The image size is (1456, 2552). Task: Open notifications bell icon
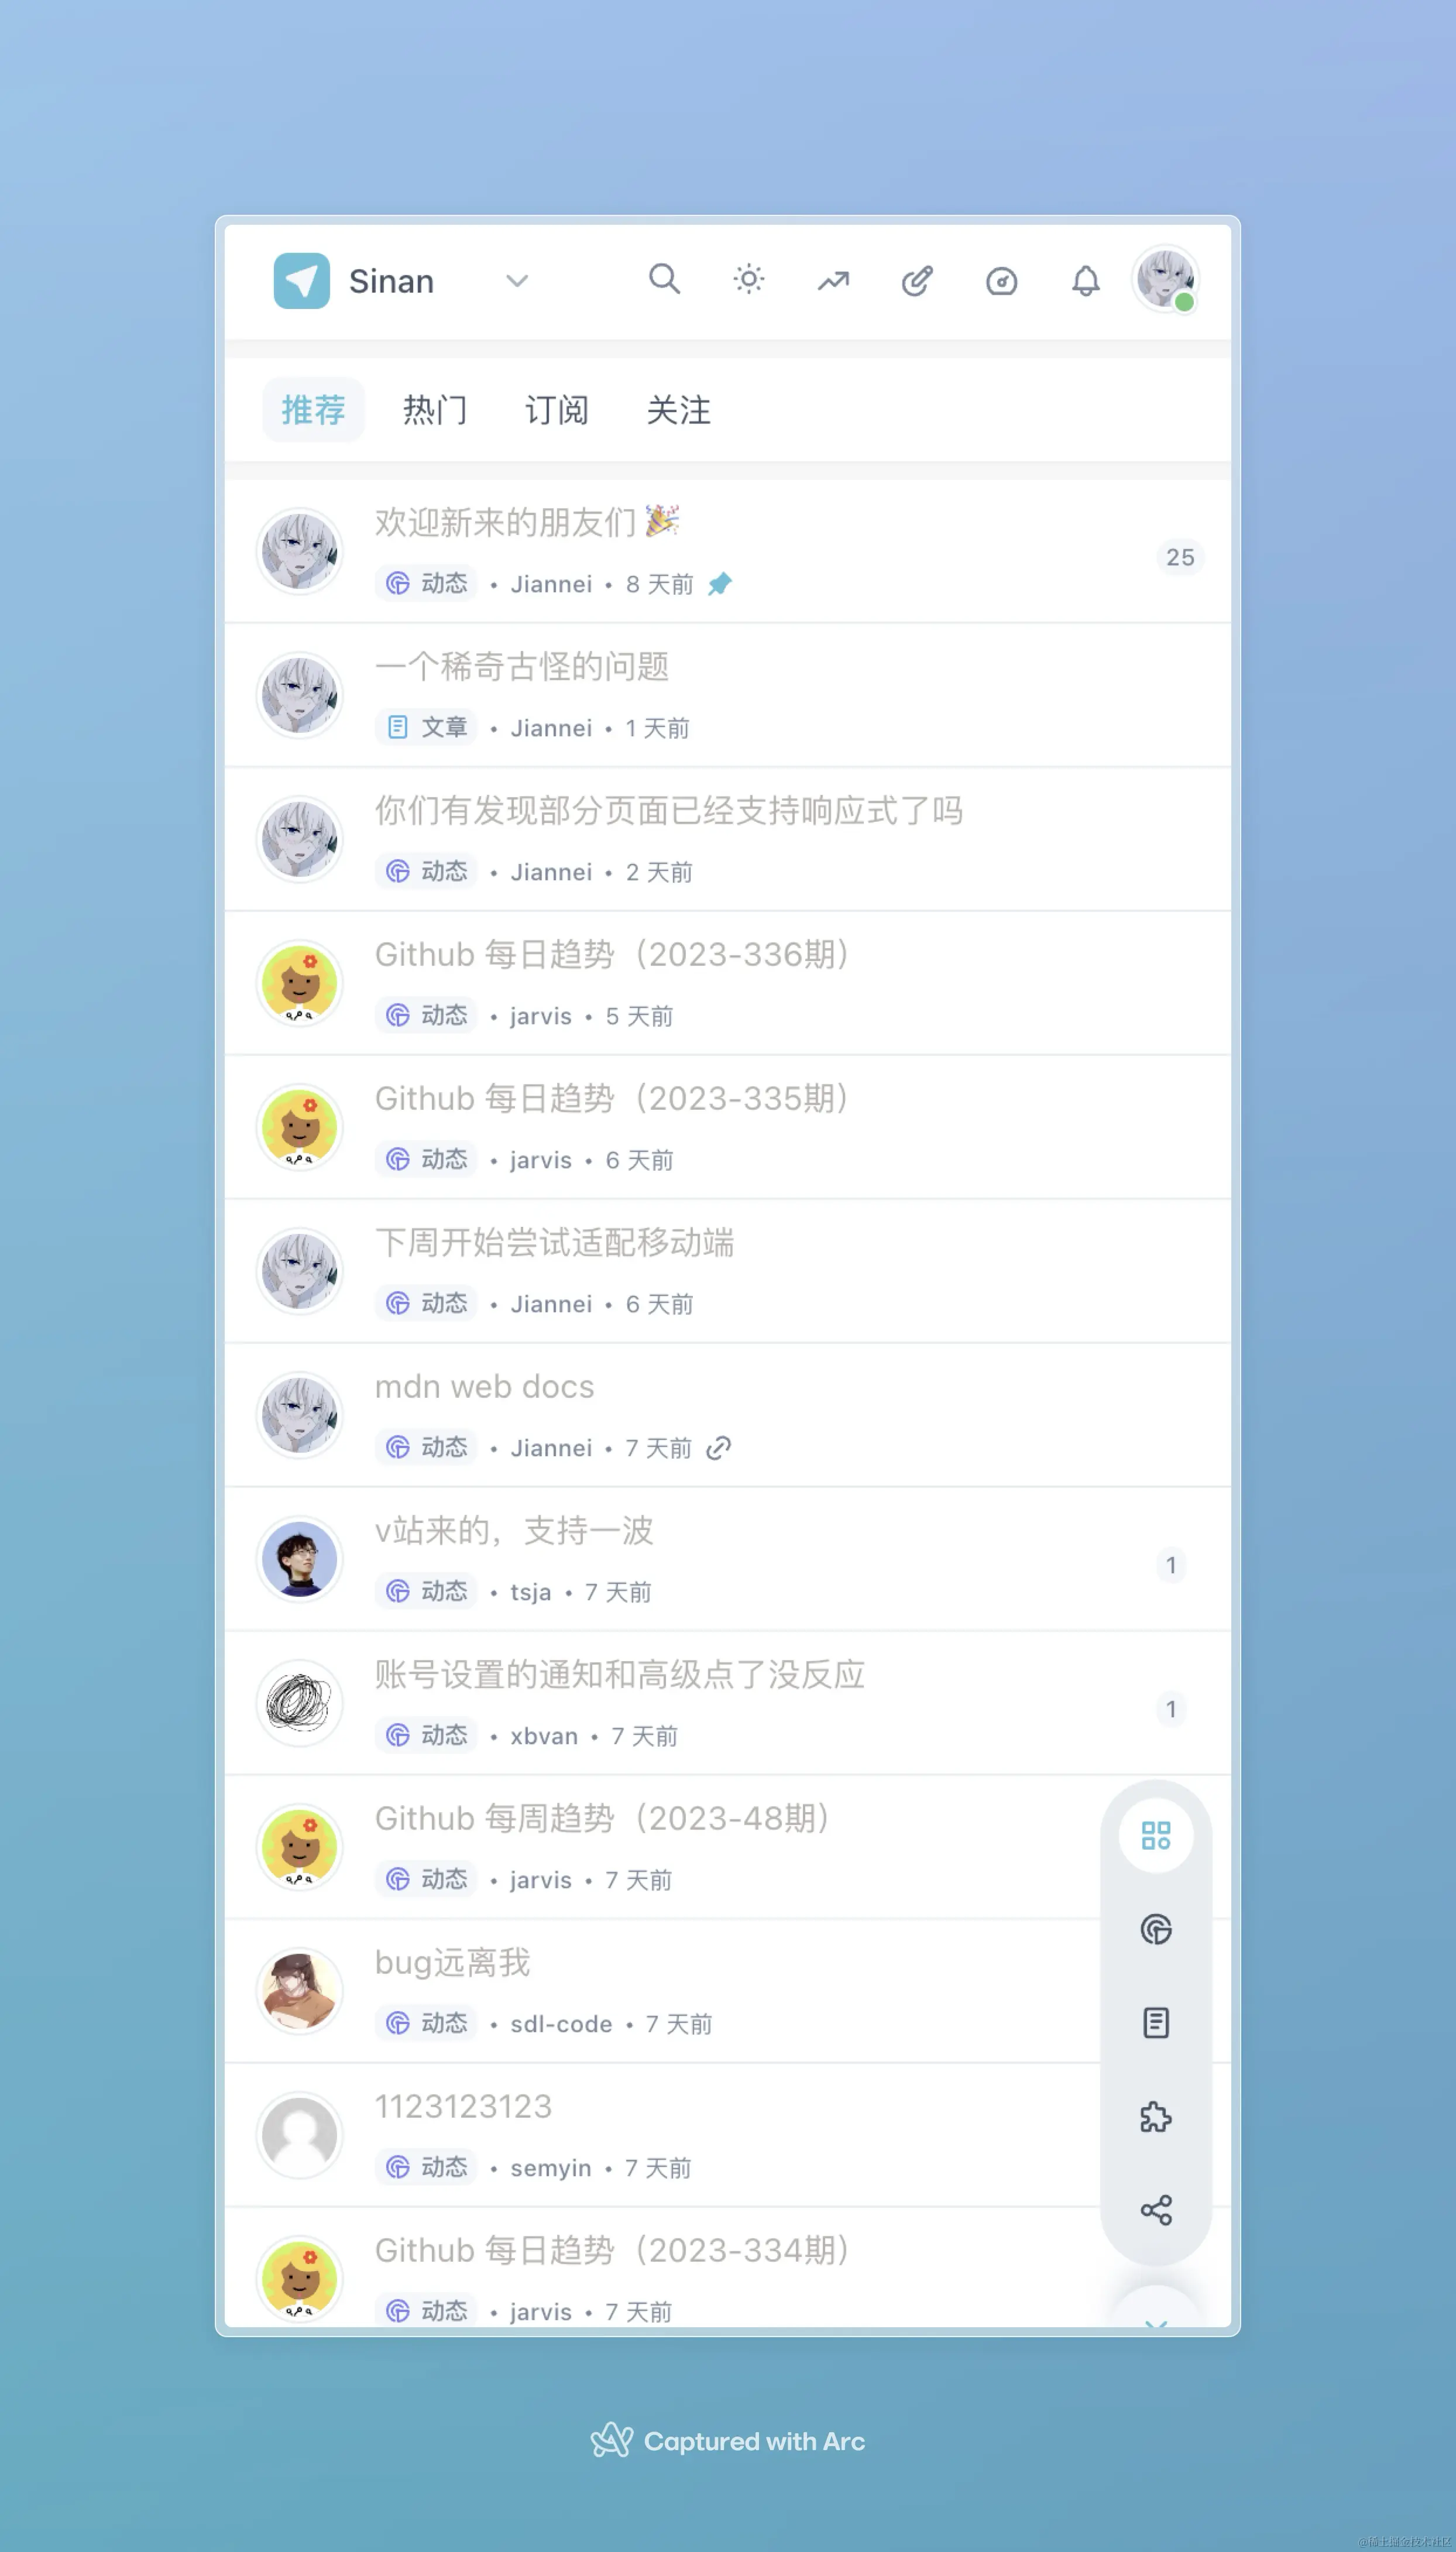coord(1086,281)
